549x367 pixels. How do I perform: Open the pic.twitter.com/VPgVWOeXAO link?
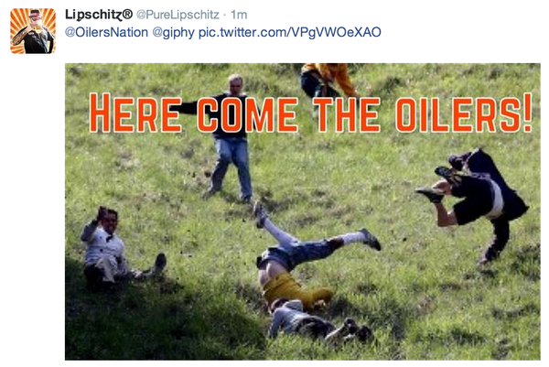pyautogui.click(x=289, y=32)
